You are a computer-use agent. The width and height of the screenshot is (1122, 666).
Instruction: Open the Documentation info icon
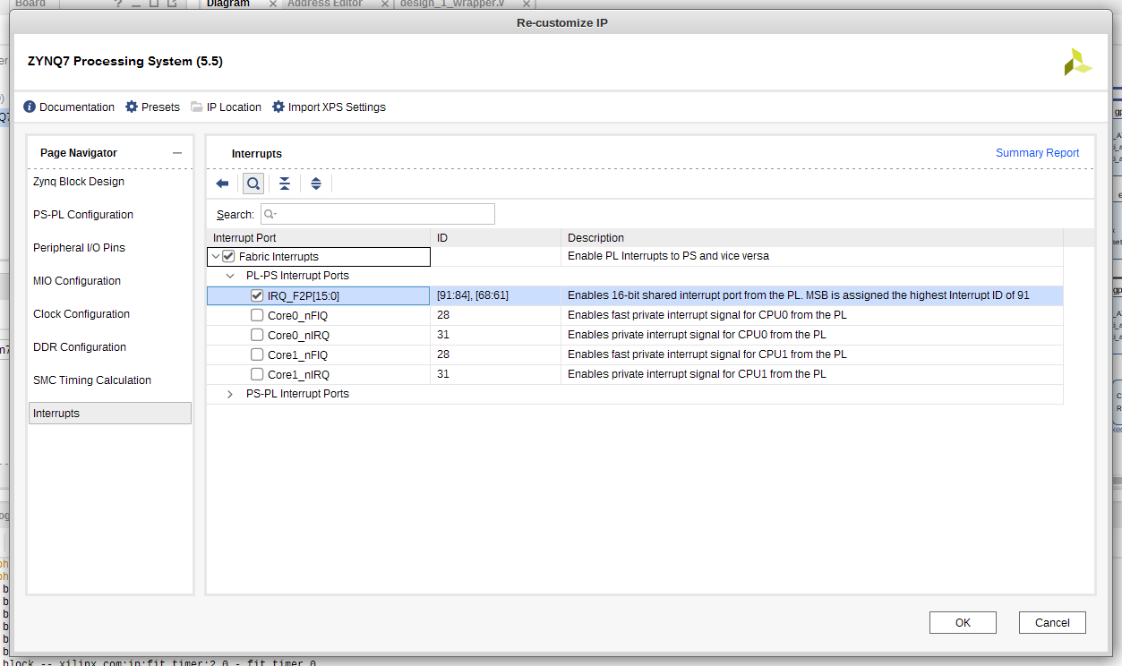tap(30, 107)
